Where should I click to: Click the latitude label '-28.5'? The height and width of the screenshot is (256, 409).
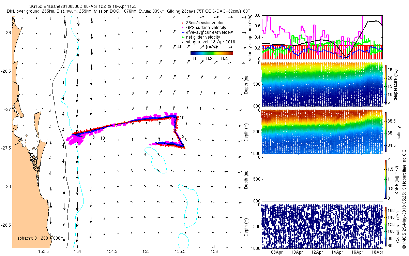[6, 225]
